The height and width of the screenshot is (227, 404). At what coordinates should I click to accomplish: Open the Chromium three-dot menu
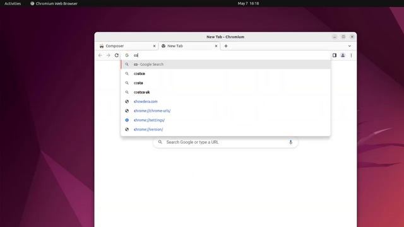pos(351,55)
